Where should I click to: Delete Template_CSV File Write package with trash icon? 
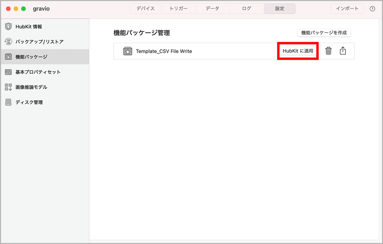click(328, 51)
